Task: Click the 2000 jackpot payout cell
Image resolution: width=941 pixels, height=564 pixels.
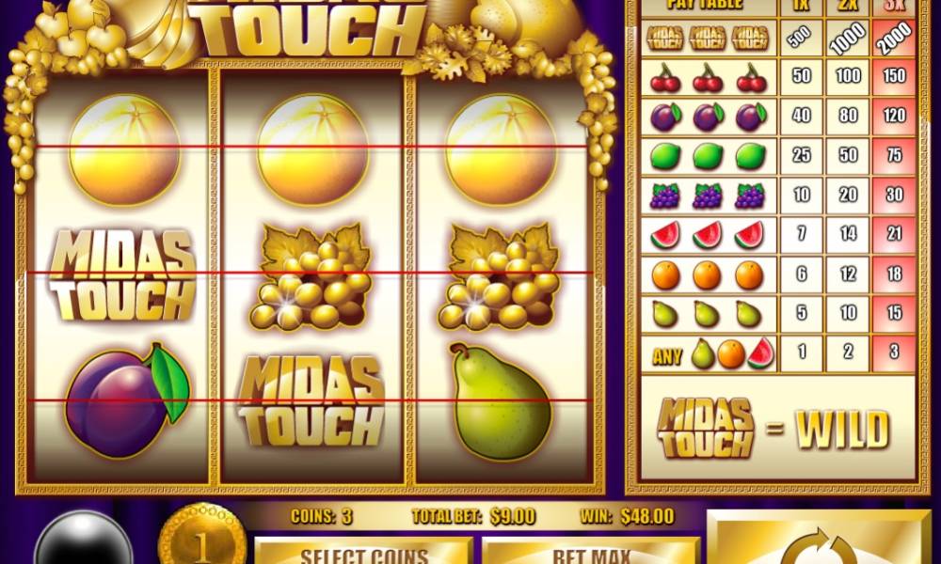Action: 894,38
